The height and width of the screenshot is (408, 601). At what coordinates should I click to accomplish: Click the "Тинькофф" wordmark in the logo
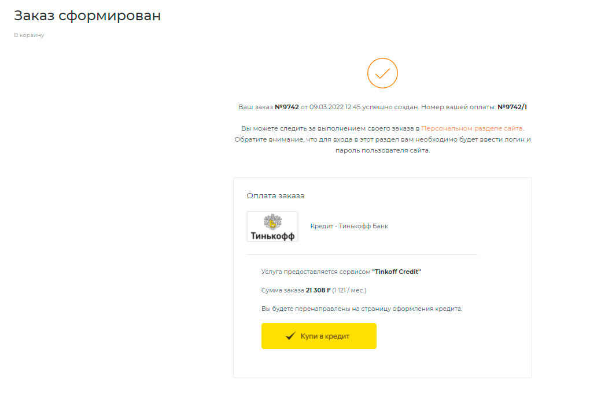pos(272,236)
